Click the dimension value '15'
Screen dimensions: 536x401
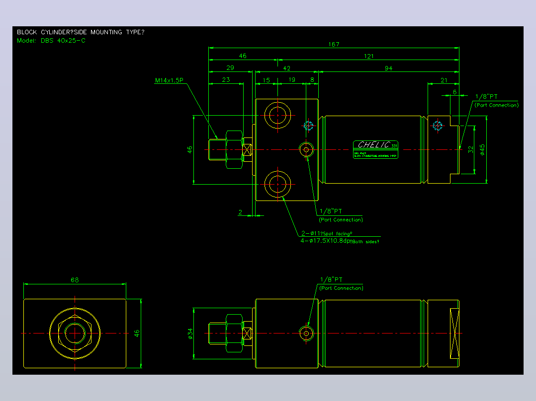point(267,80)
